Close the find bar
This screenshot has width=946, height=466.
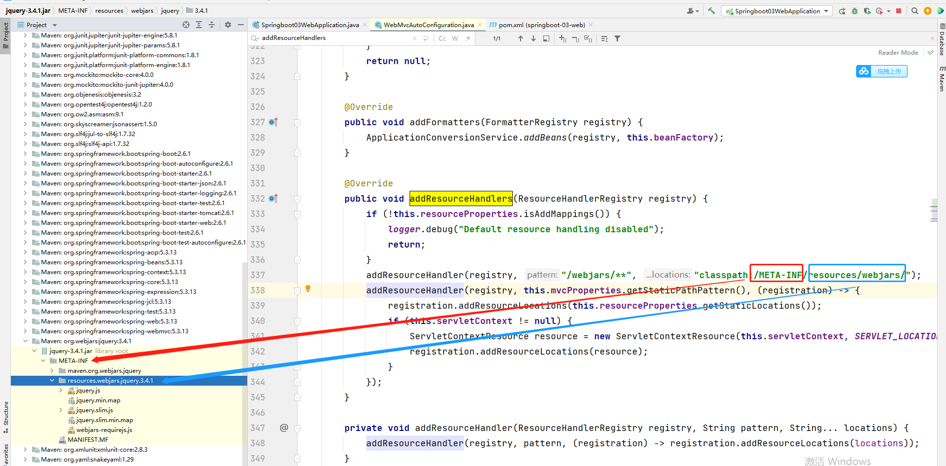[x=932, y=38]
